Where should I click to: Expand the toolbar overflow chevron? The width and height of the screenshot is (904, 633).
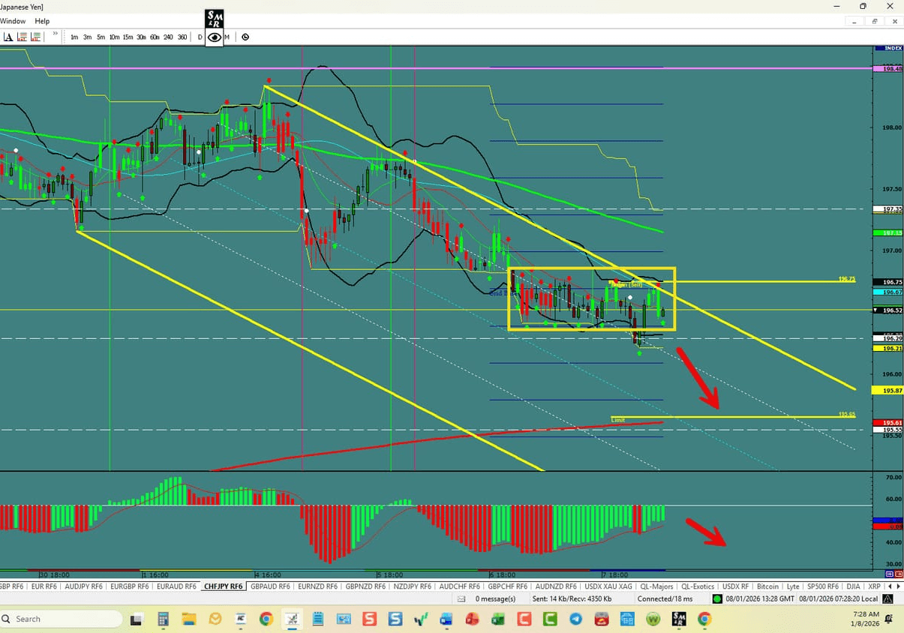click(x=55, y=34)
